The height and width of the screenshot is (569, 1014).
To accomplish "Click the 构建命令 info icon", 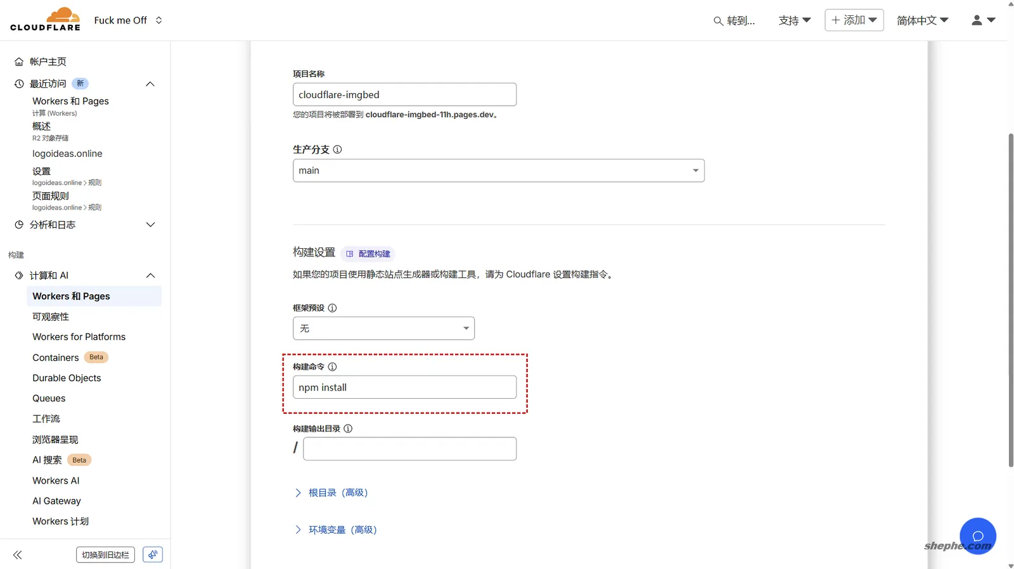I will [332, 366].
